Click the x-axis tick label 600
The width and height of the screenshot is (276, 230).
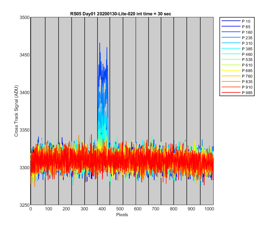[x=138, y=209]
